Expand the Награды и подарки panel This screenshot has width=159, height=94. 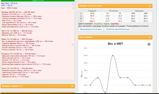coord(72,86)
